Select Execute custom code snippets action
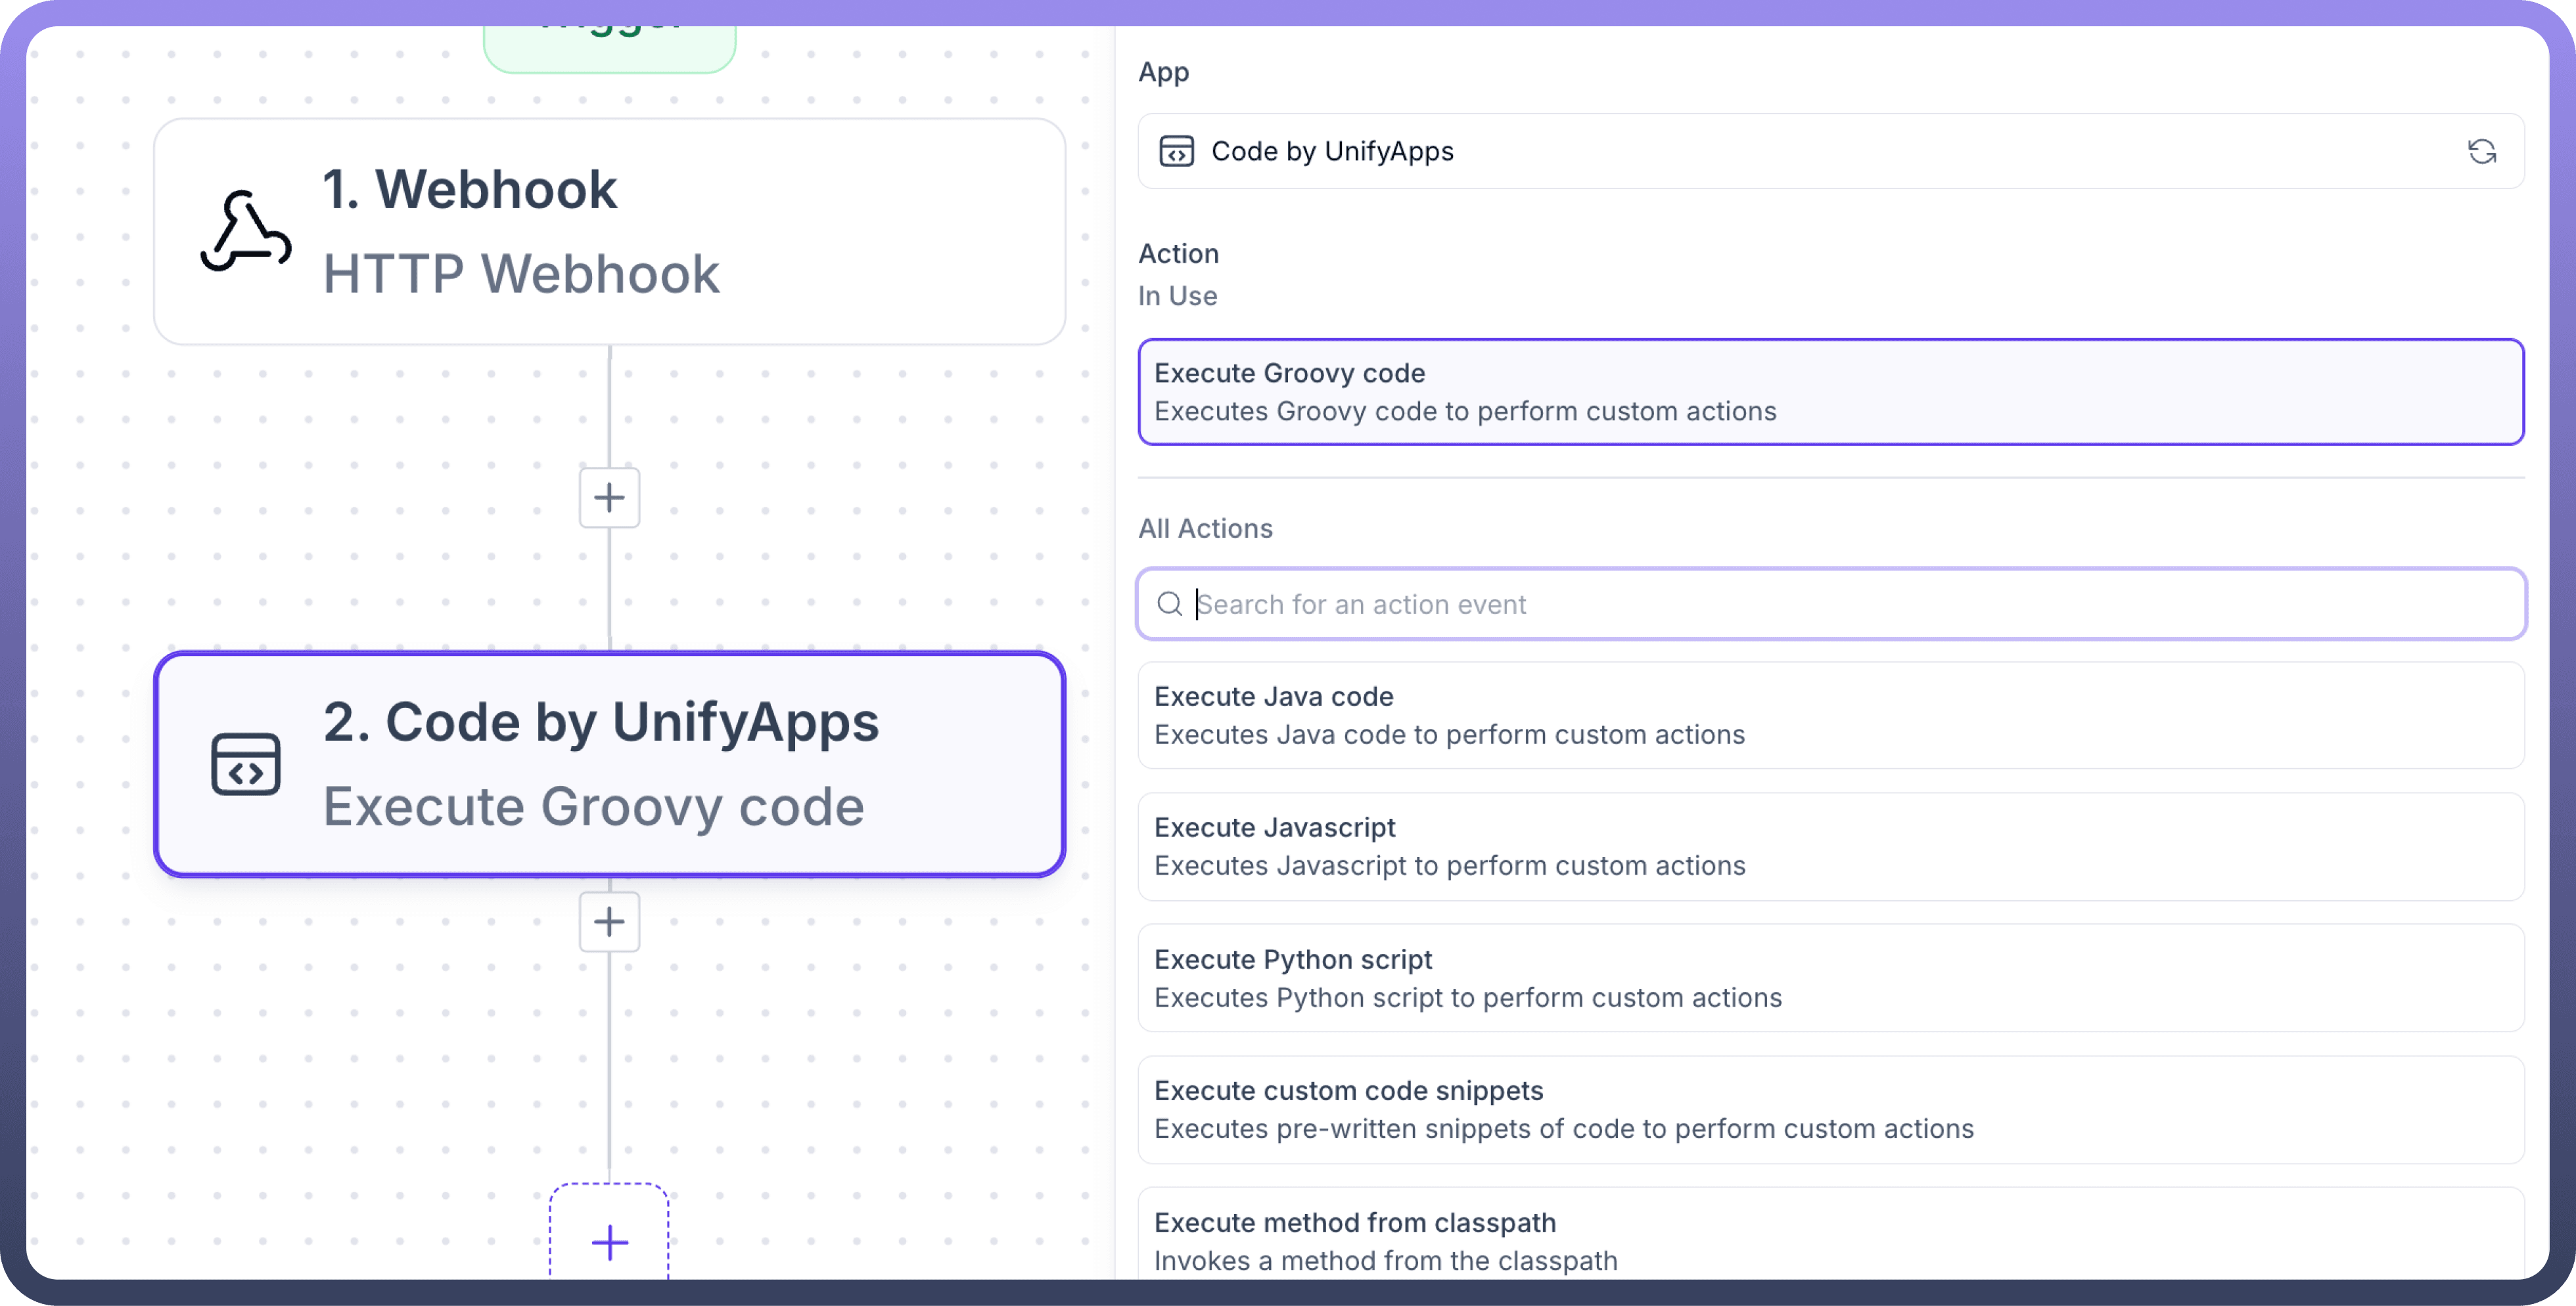 click(1830, 1109)
